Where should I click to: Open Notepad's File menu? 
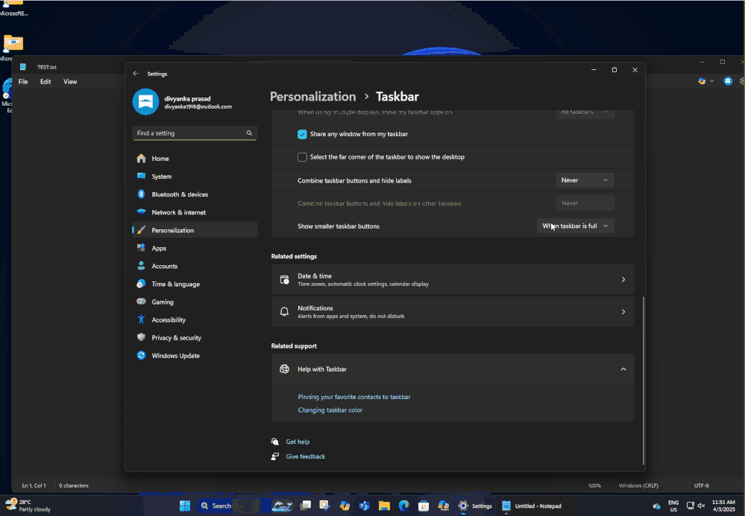(23, 82)
